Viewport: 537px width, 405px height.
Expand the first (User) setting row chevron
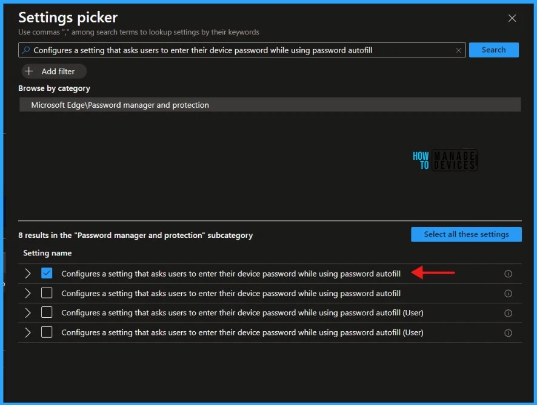point(28,312)
